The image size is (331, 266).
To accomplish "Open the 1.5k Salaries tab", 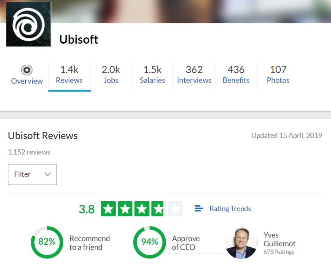I will coord(152,75).
